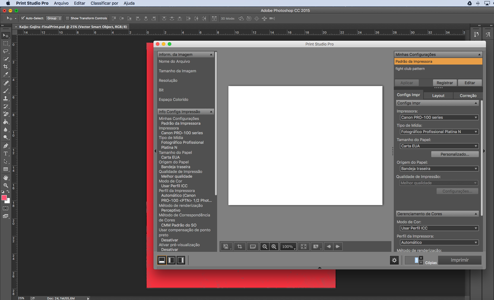494x300 pixels.
Task: Enable Show Transform Controls checkbox
Action: click(x=67, y=18)
